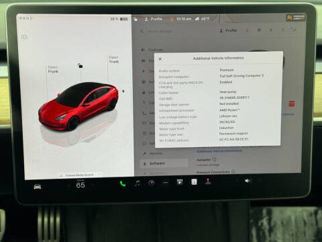Open the purple dashcam app icon

pyautogui.click(x=152, y=183)
